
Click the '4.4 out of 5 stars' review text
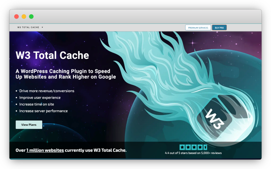193,153
